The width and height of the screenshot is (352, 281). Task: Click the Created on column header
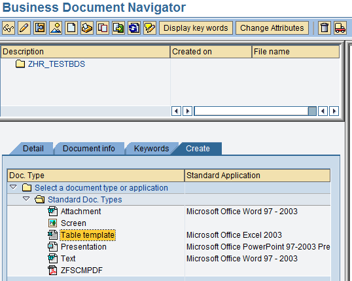(211, 52)
